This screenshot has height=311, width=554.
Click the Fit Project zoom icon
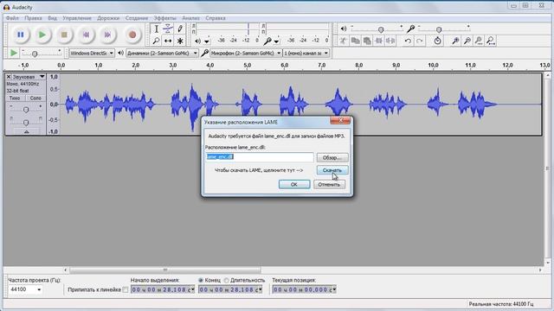[x=491, y=41]
